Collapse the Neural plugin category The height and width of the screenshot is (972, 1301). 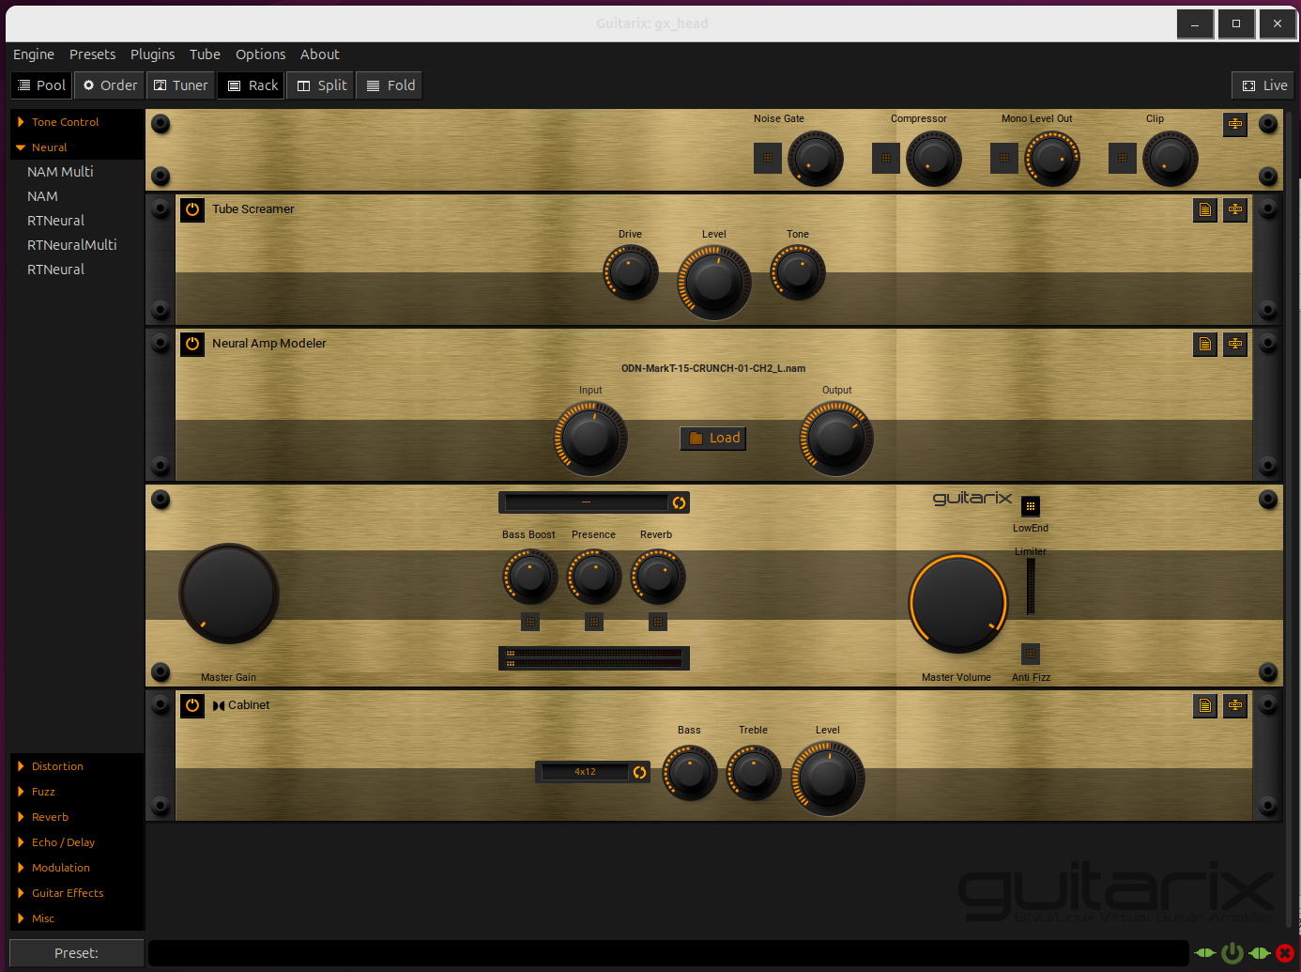(49, 147)
